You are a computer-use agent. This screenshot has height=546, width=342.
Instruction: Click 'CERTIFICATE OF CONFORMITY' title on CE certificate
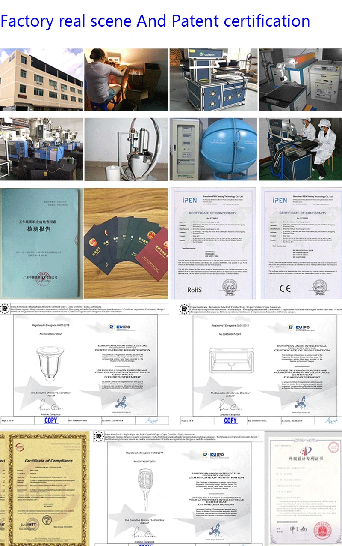pyautogui.click(x=303, y=213)
